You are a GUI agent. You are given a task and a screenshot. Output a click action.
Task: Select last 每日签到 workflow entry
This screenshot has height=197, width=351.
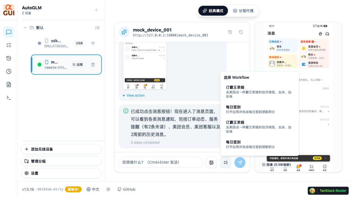click(x=259, y=144)
